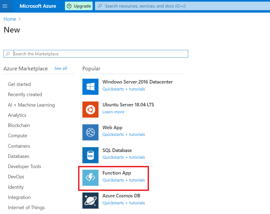
Task: Click the Azure Cosmos DB planet icon
Action: click(x=90, y=201)
